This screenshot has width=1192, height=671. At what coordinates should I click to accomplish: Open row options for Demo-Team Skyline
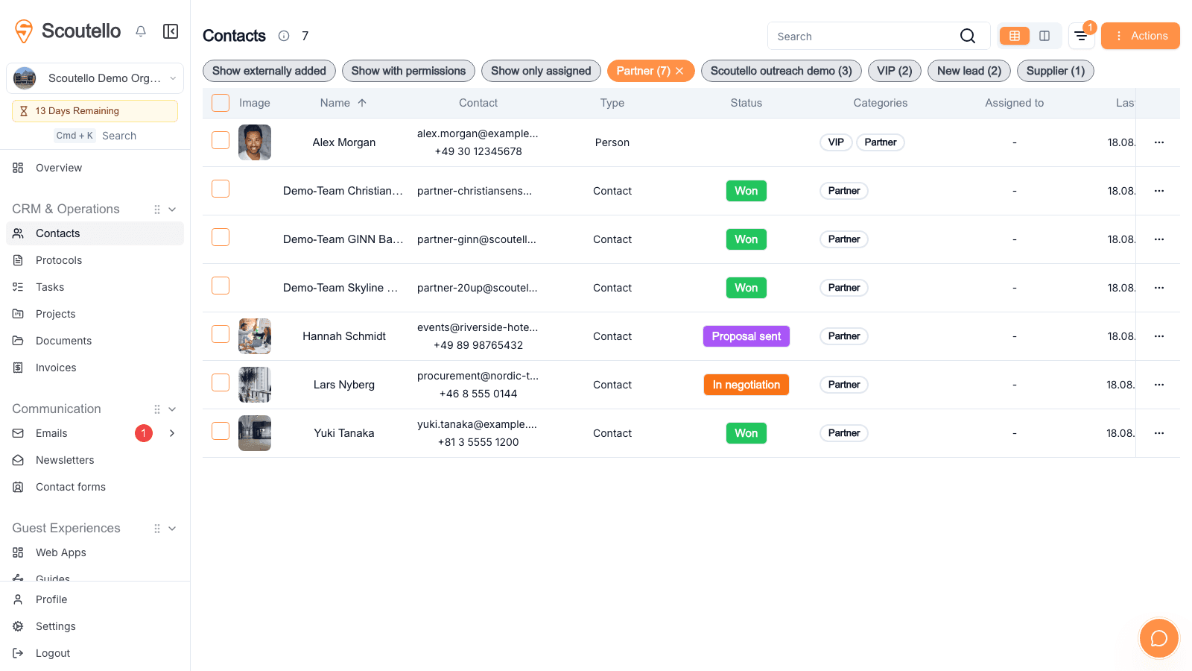tap(1159, 288)
